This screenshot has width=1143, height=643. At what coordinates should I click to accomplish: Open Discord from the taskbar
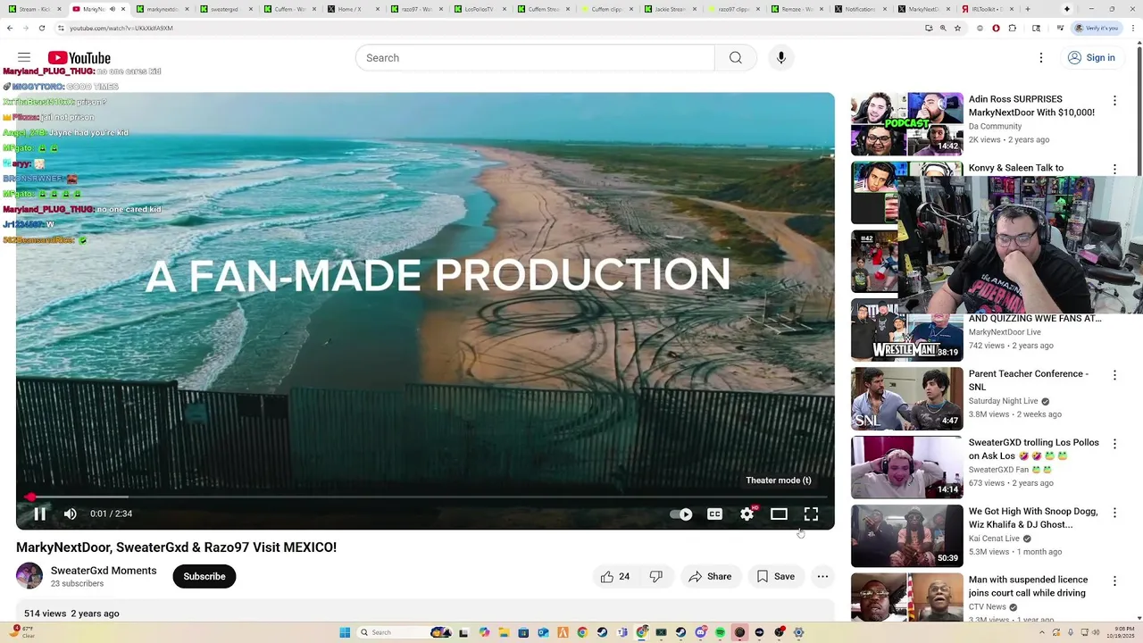[x=700, y=632]
